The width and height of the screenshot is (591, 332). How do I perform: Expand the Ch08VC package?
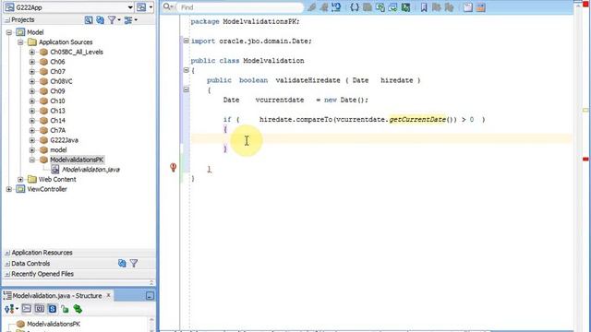pos(32,81)
